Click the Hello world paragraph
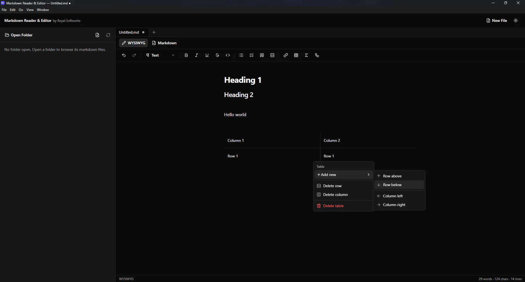This screenshot has height=282, width=525. coord(235,115)
